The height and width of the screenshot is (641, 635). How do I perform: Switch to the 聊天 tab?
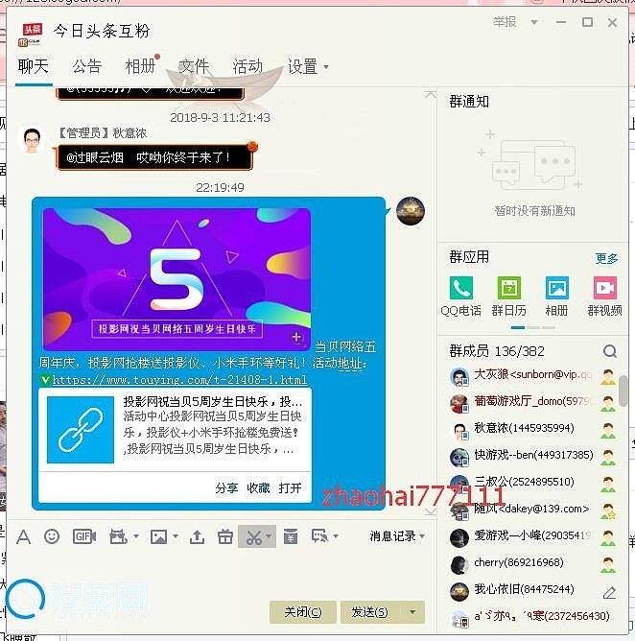pyautogui.click(x=34, y=66)
